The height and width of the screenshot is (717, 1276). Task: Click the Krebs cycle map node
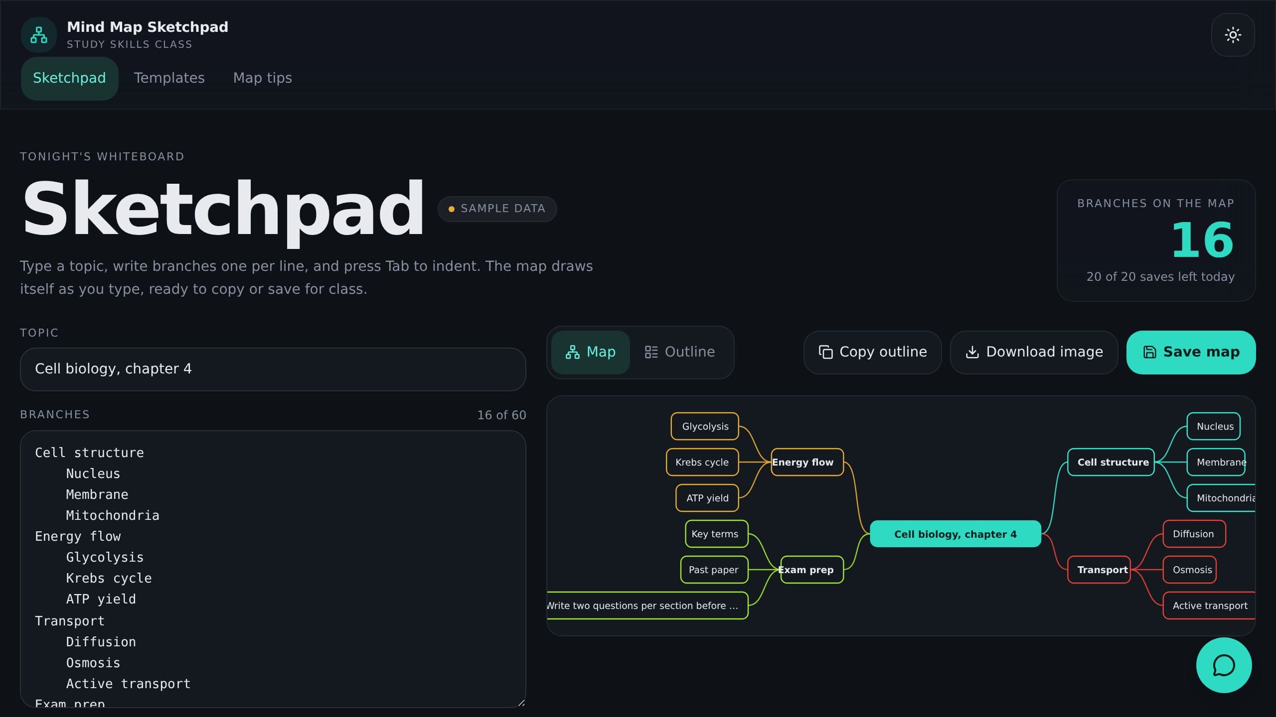[x=702, y=462]
